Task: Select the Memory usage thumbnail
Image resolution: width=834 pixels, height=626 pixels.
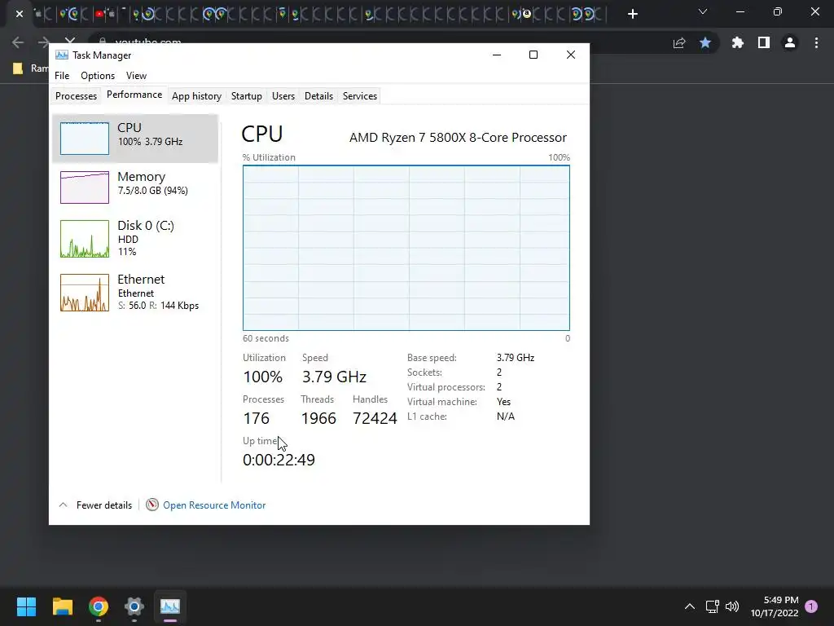Action: 85,187
